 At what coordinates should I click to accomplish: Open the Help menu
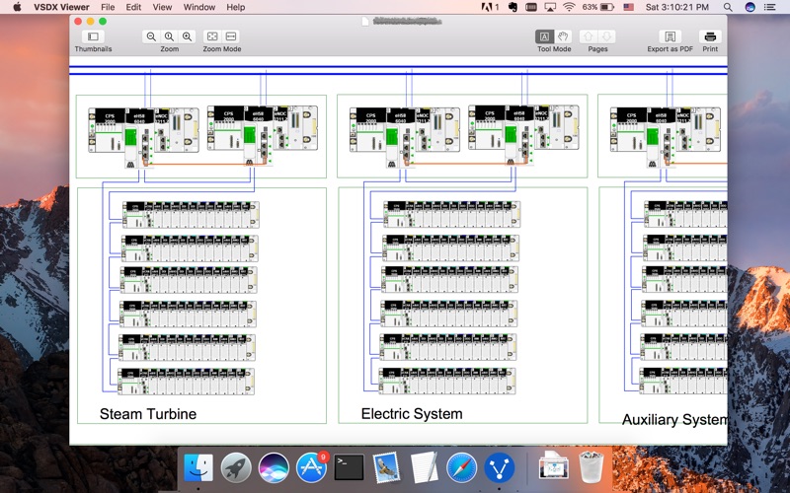click(x=235, y=7)
